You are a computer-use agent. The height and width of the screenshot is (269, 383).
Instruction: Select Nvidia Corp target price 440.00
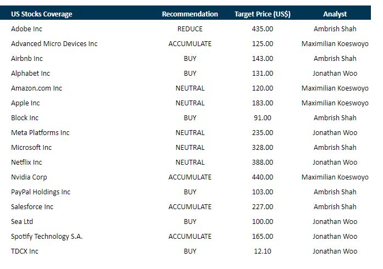[x=262, y=177]
